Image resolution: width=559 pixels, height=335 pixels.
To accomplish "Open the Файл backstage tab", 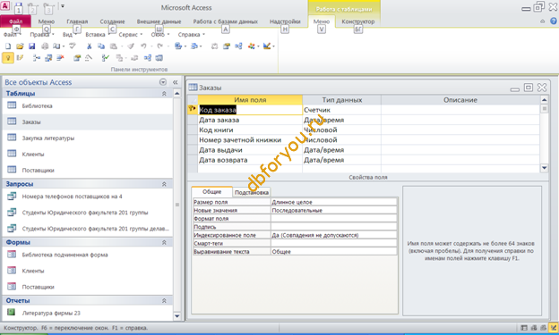I will (x=16, y=21).
